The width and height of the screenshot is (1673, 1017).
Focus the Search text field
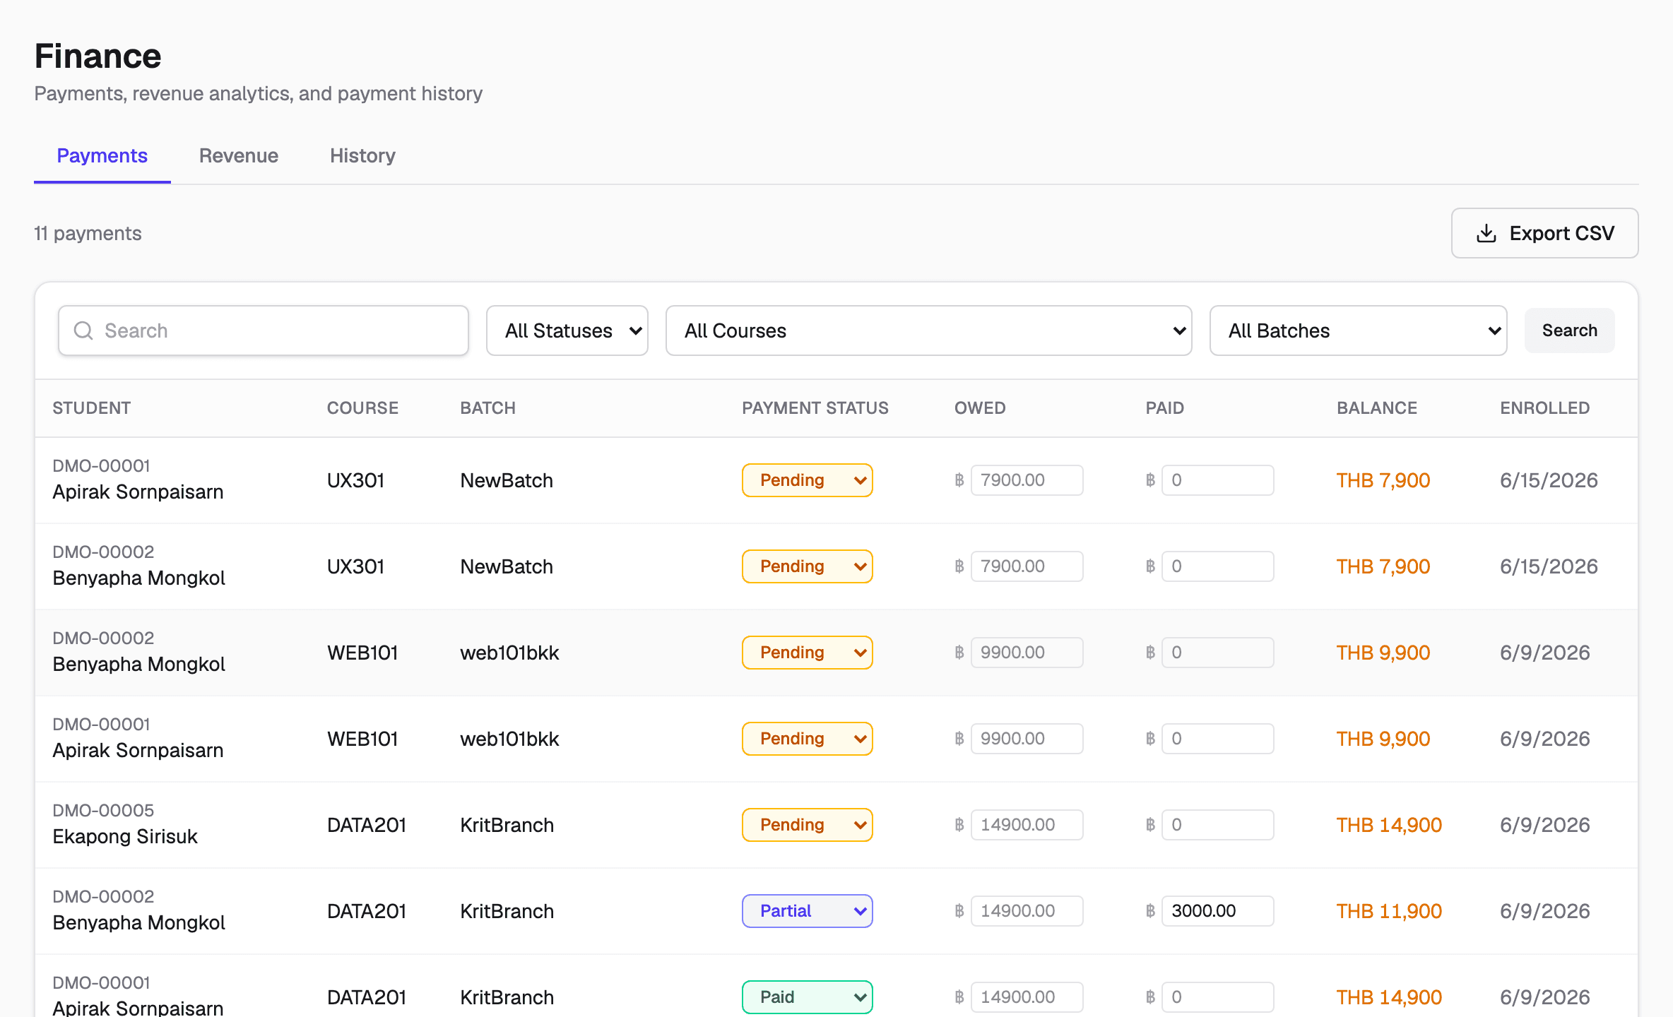click(264, 331)
